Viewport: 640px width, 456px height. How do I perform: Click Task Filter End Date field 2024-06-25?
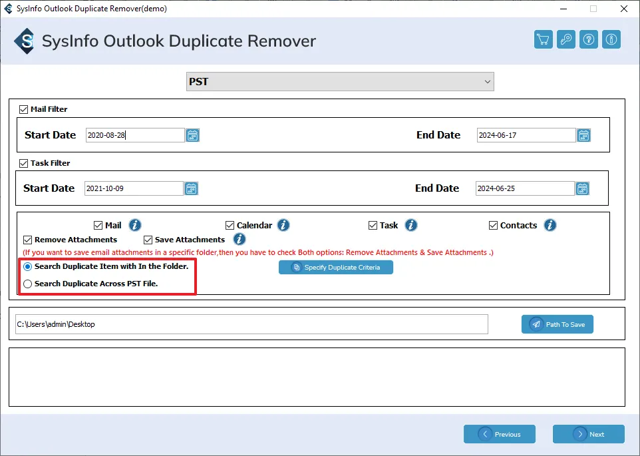coord(525,188)
